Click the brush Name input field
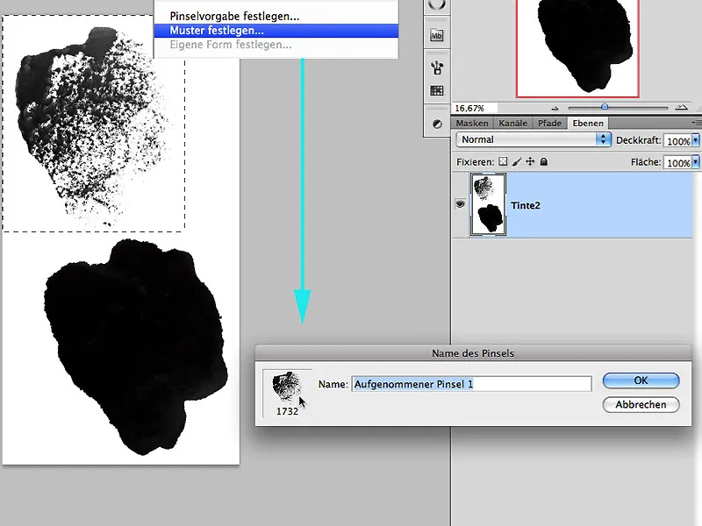This screenshot has height=526, width=702. (471, 384)
